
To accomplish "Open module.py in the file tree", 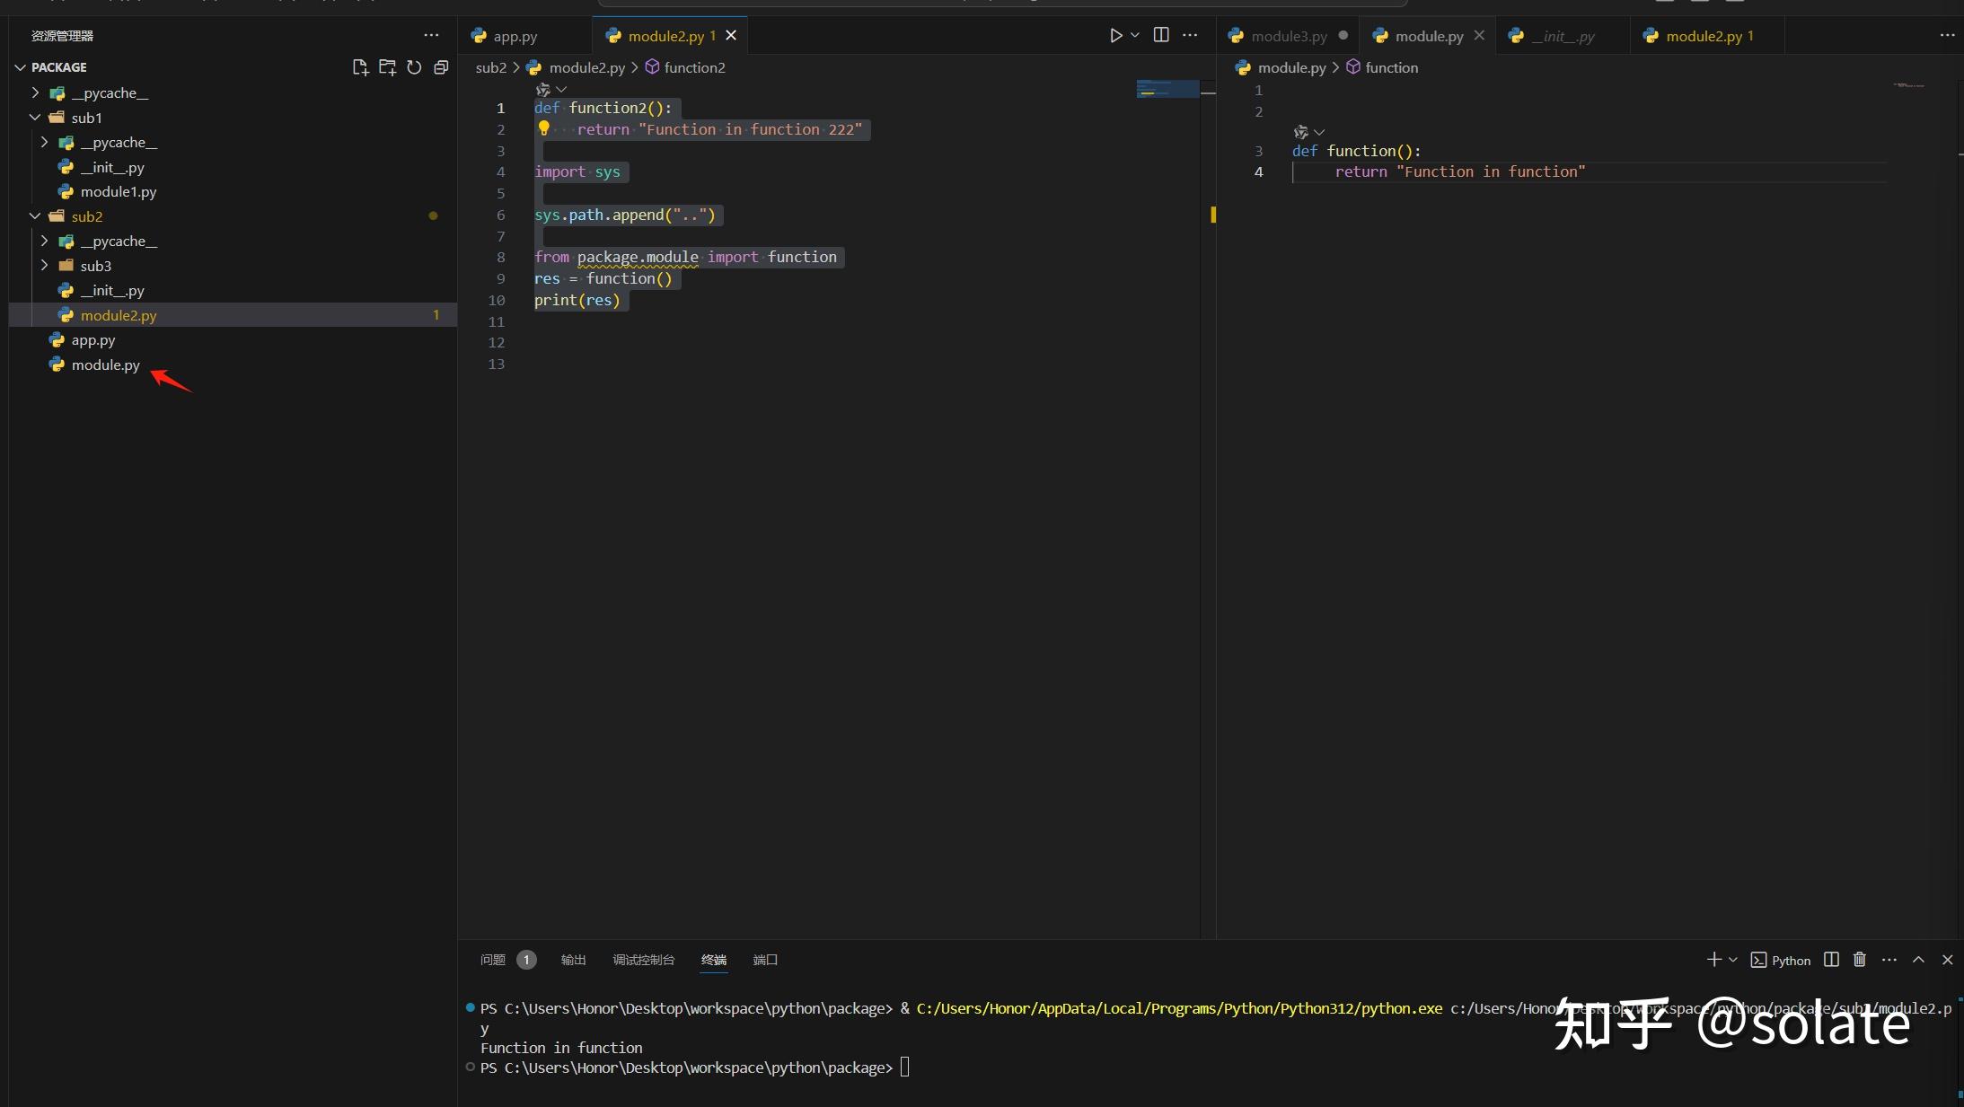I will coord(105,365).
